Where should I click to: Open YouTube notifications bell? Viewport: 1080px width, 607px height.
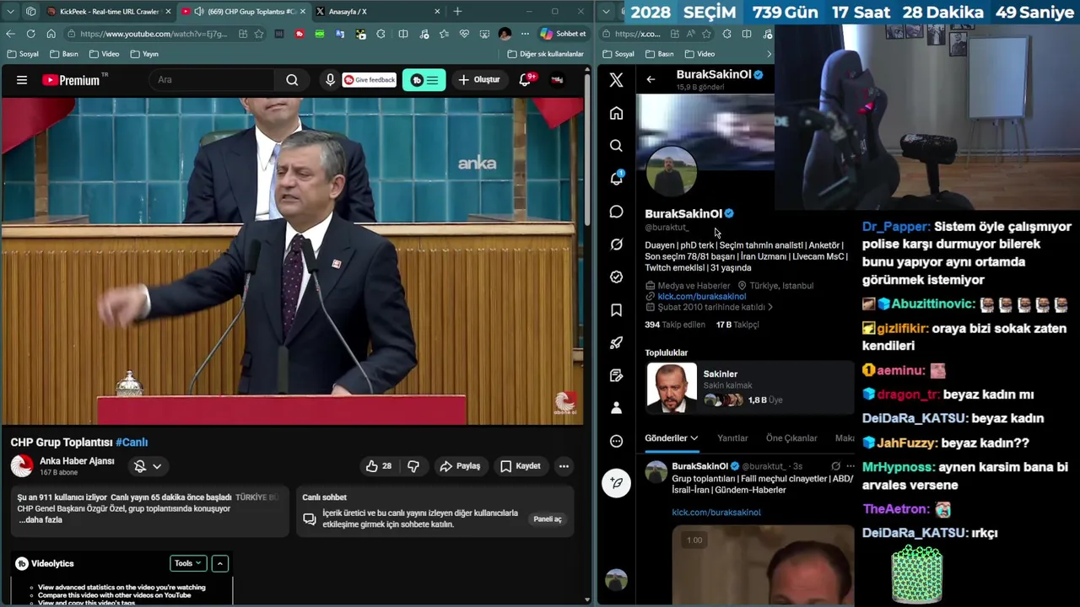(525, 80)
